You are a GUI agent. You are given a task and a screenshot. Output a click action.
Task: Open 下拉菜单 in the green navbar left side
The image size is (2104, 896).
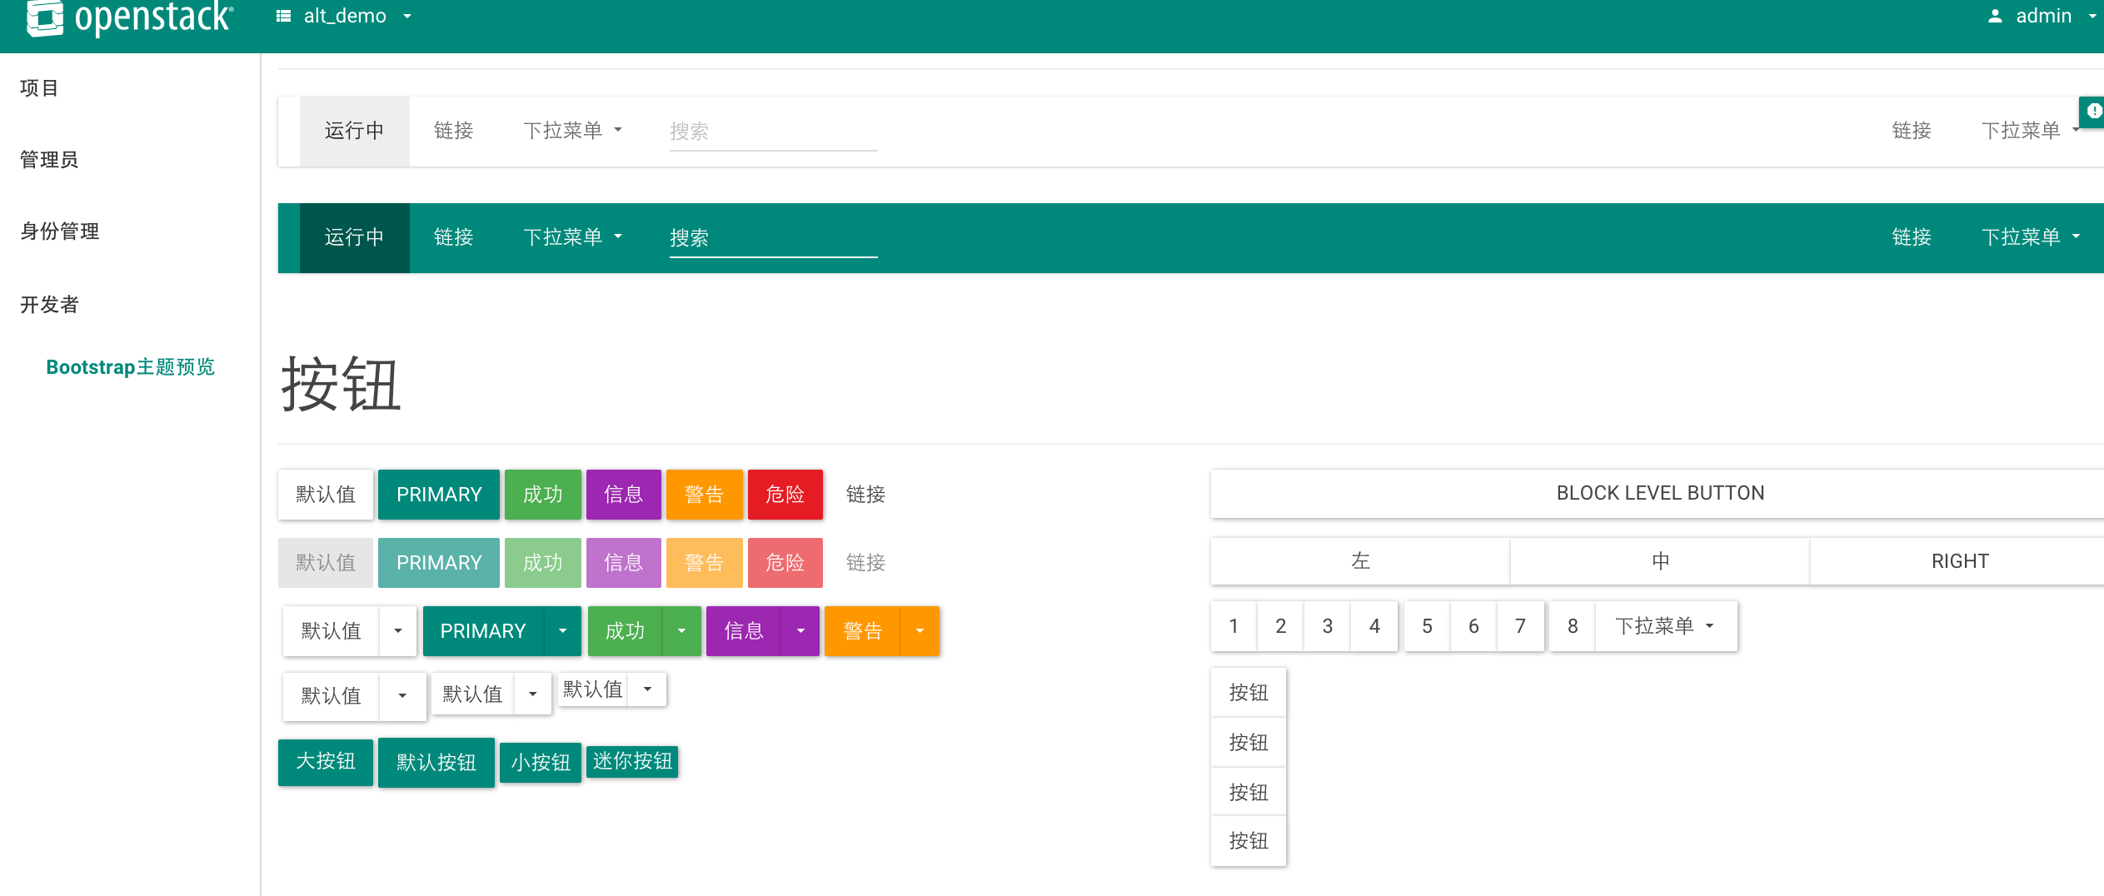click(573, 237)
